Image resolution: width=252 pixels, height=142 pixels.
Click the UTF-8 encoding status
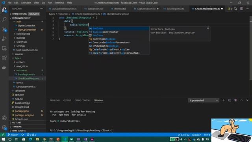[x=207, y=135]
